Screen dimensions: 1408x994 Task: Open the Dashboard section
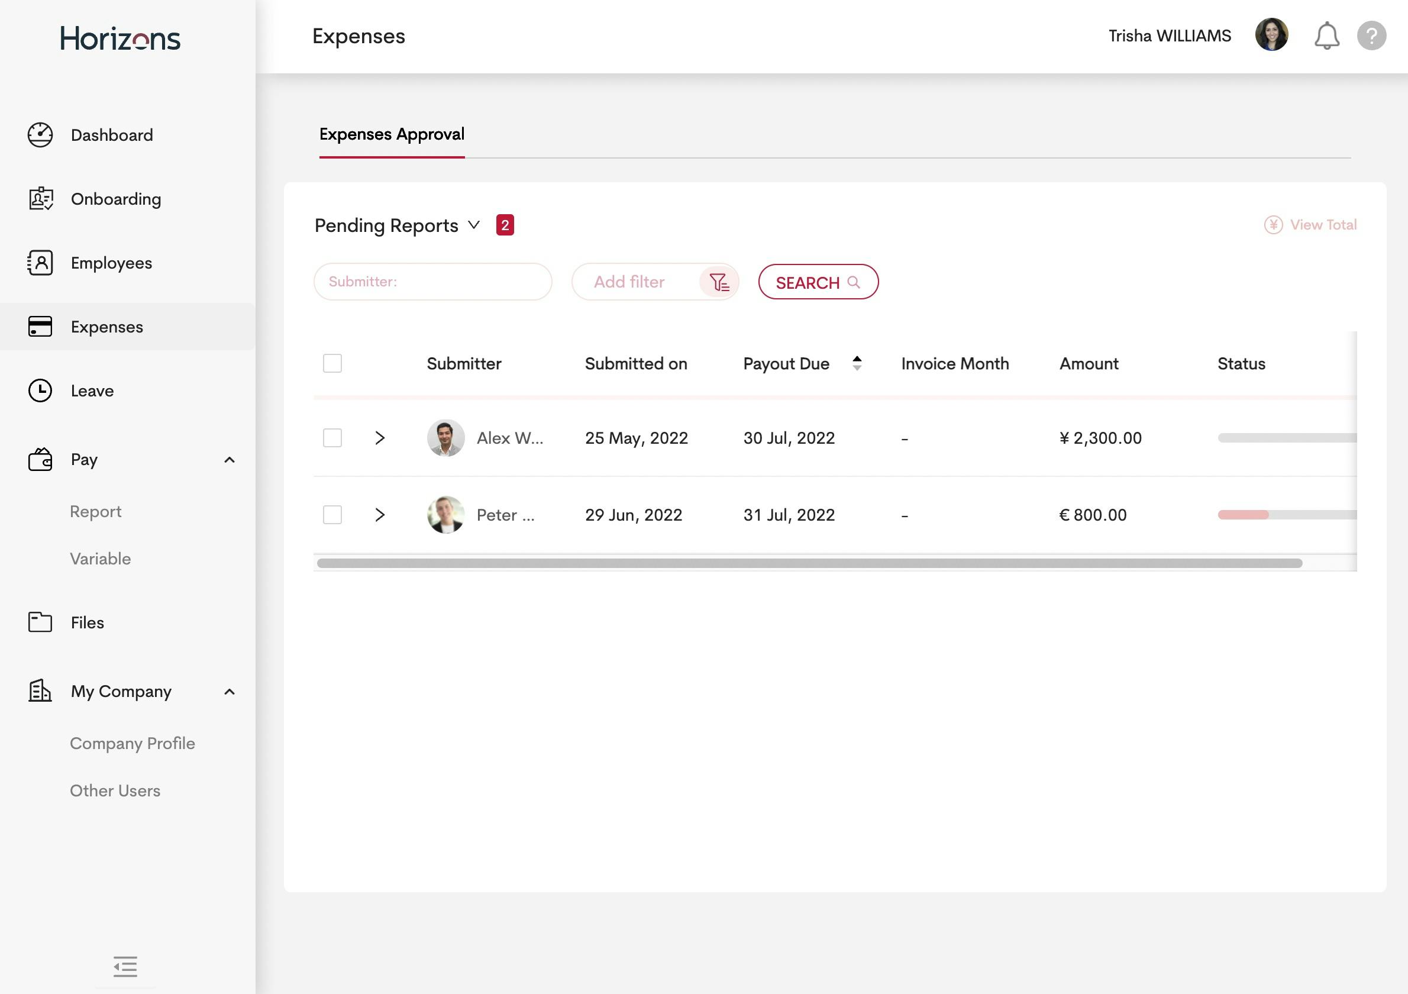click(x=112, y=135)
